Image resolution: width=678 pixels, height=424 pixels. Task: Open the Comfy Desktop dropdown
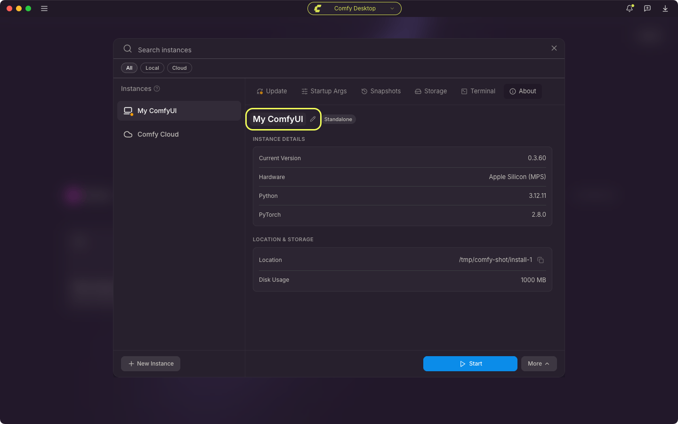click(355, 8)
